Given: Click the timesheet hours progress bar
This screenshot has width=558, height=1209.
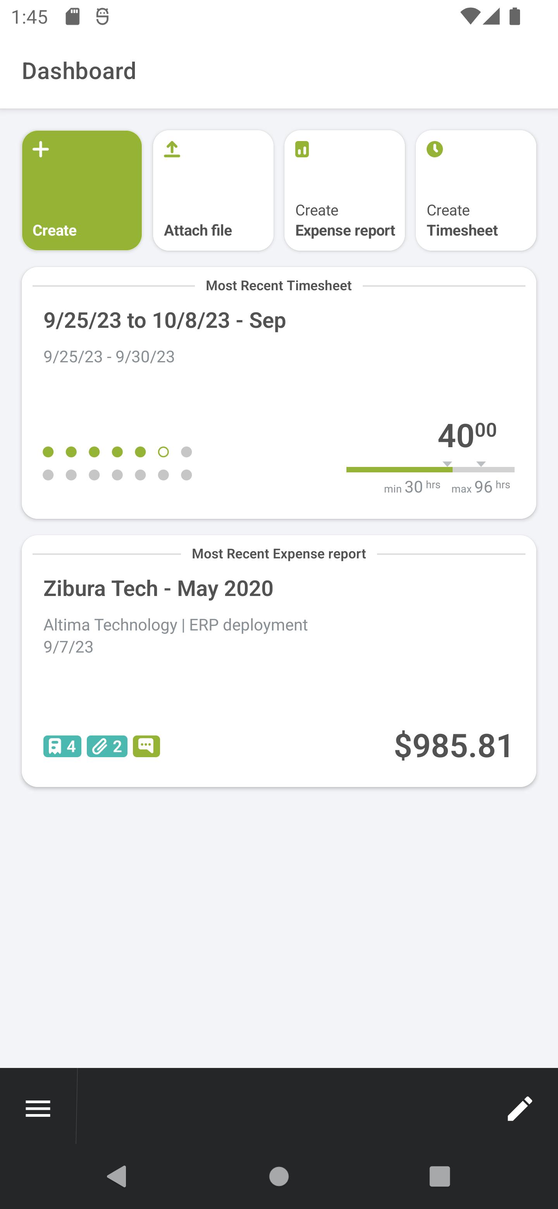Looking at the screenshot, I should tap(430, 469).
